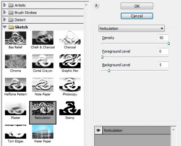Open the Brush Strokes category label
This screenshot has height=146, width=181.
[26, 13]
